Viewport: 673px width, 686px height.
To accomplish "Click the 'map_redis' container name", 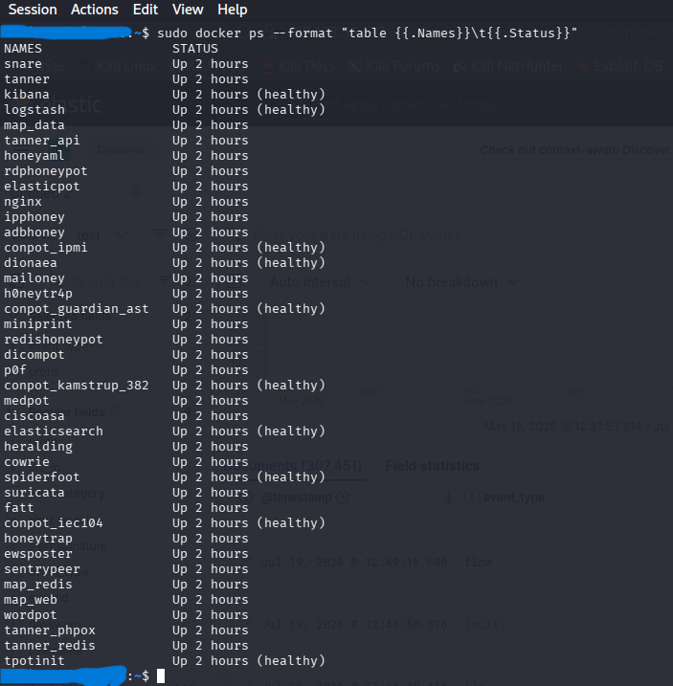I will pos(38,585).
